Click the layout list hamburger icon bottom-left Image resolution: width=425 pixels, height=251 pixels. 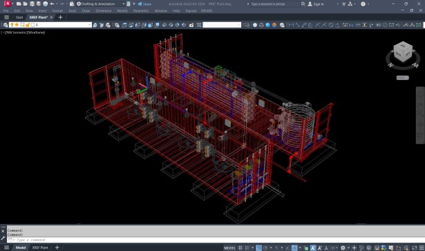click(x=6, y=248)
